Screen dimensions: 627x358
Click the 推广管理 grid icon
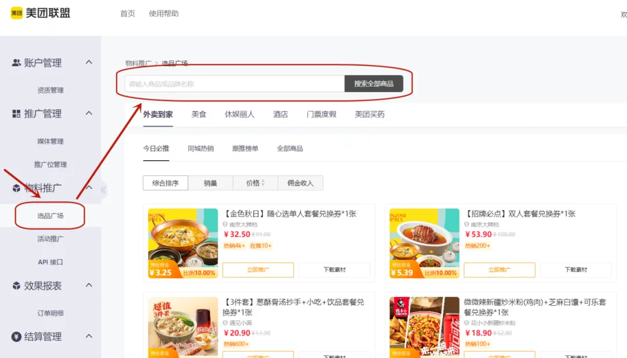click(16, 114)
